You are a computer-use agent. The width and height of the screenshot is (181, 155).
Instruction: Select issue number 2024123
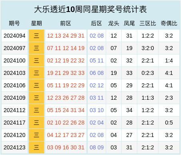point(14,147)
